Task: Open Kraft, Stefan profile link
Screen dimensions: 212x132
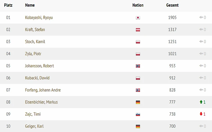Action: coord(35,29)
